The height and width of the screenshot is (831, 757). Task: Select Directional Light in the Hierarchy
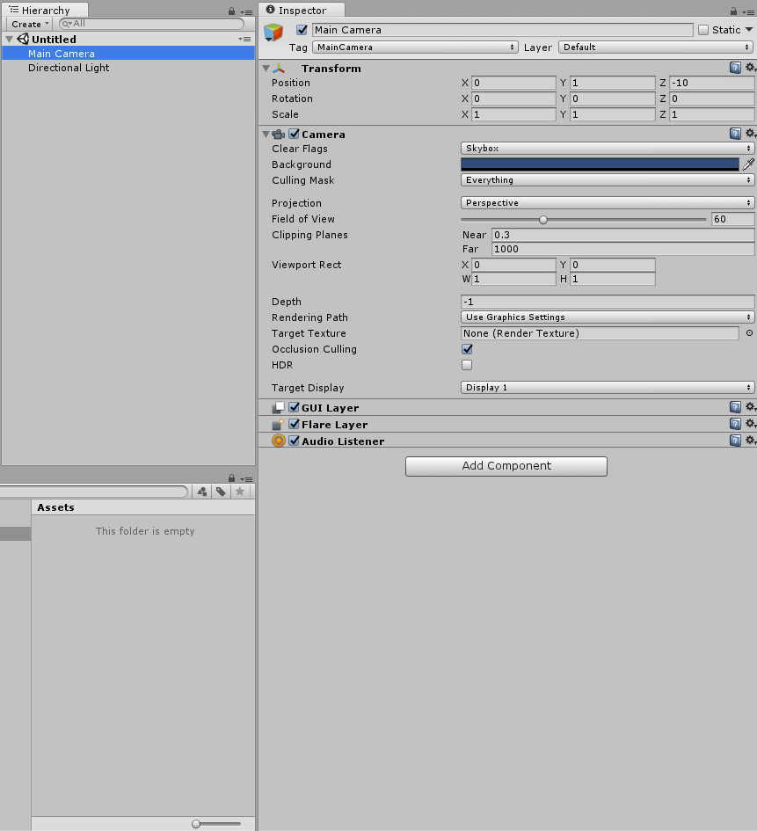pos(128,68)
